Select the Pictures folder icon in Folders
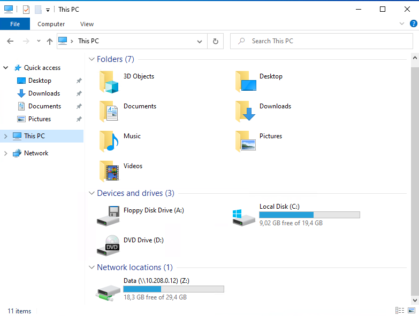 click(x=246, y=141)
